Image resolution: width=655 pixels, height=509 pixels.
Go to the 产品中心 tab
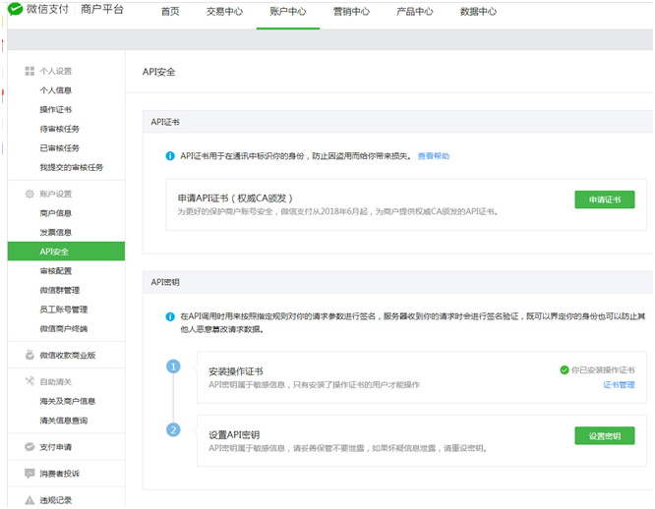[x=415, y=11]
